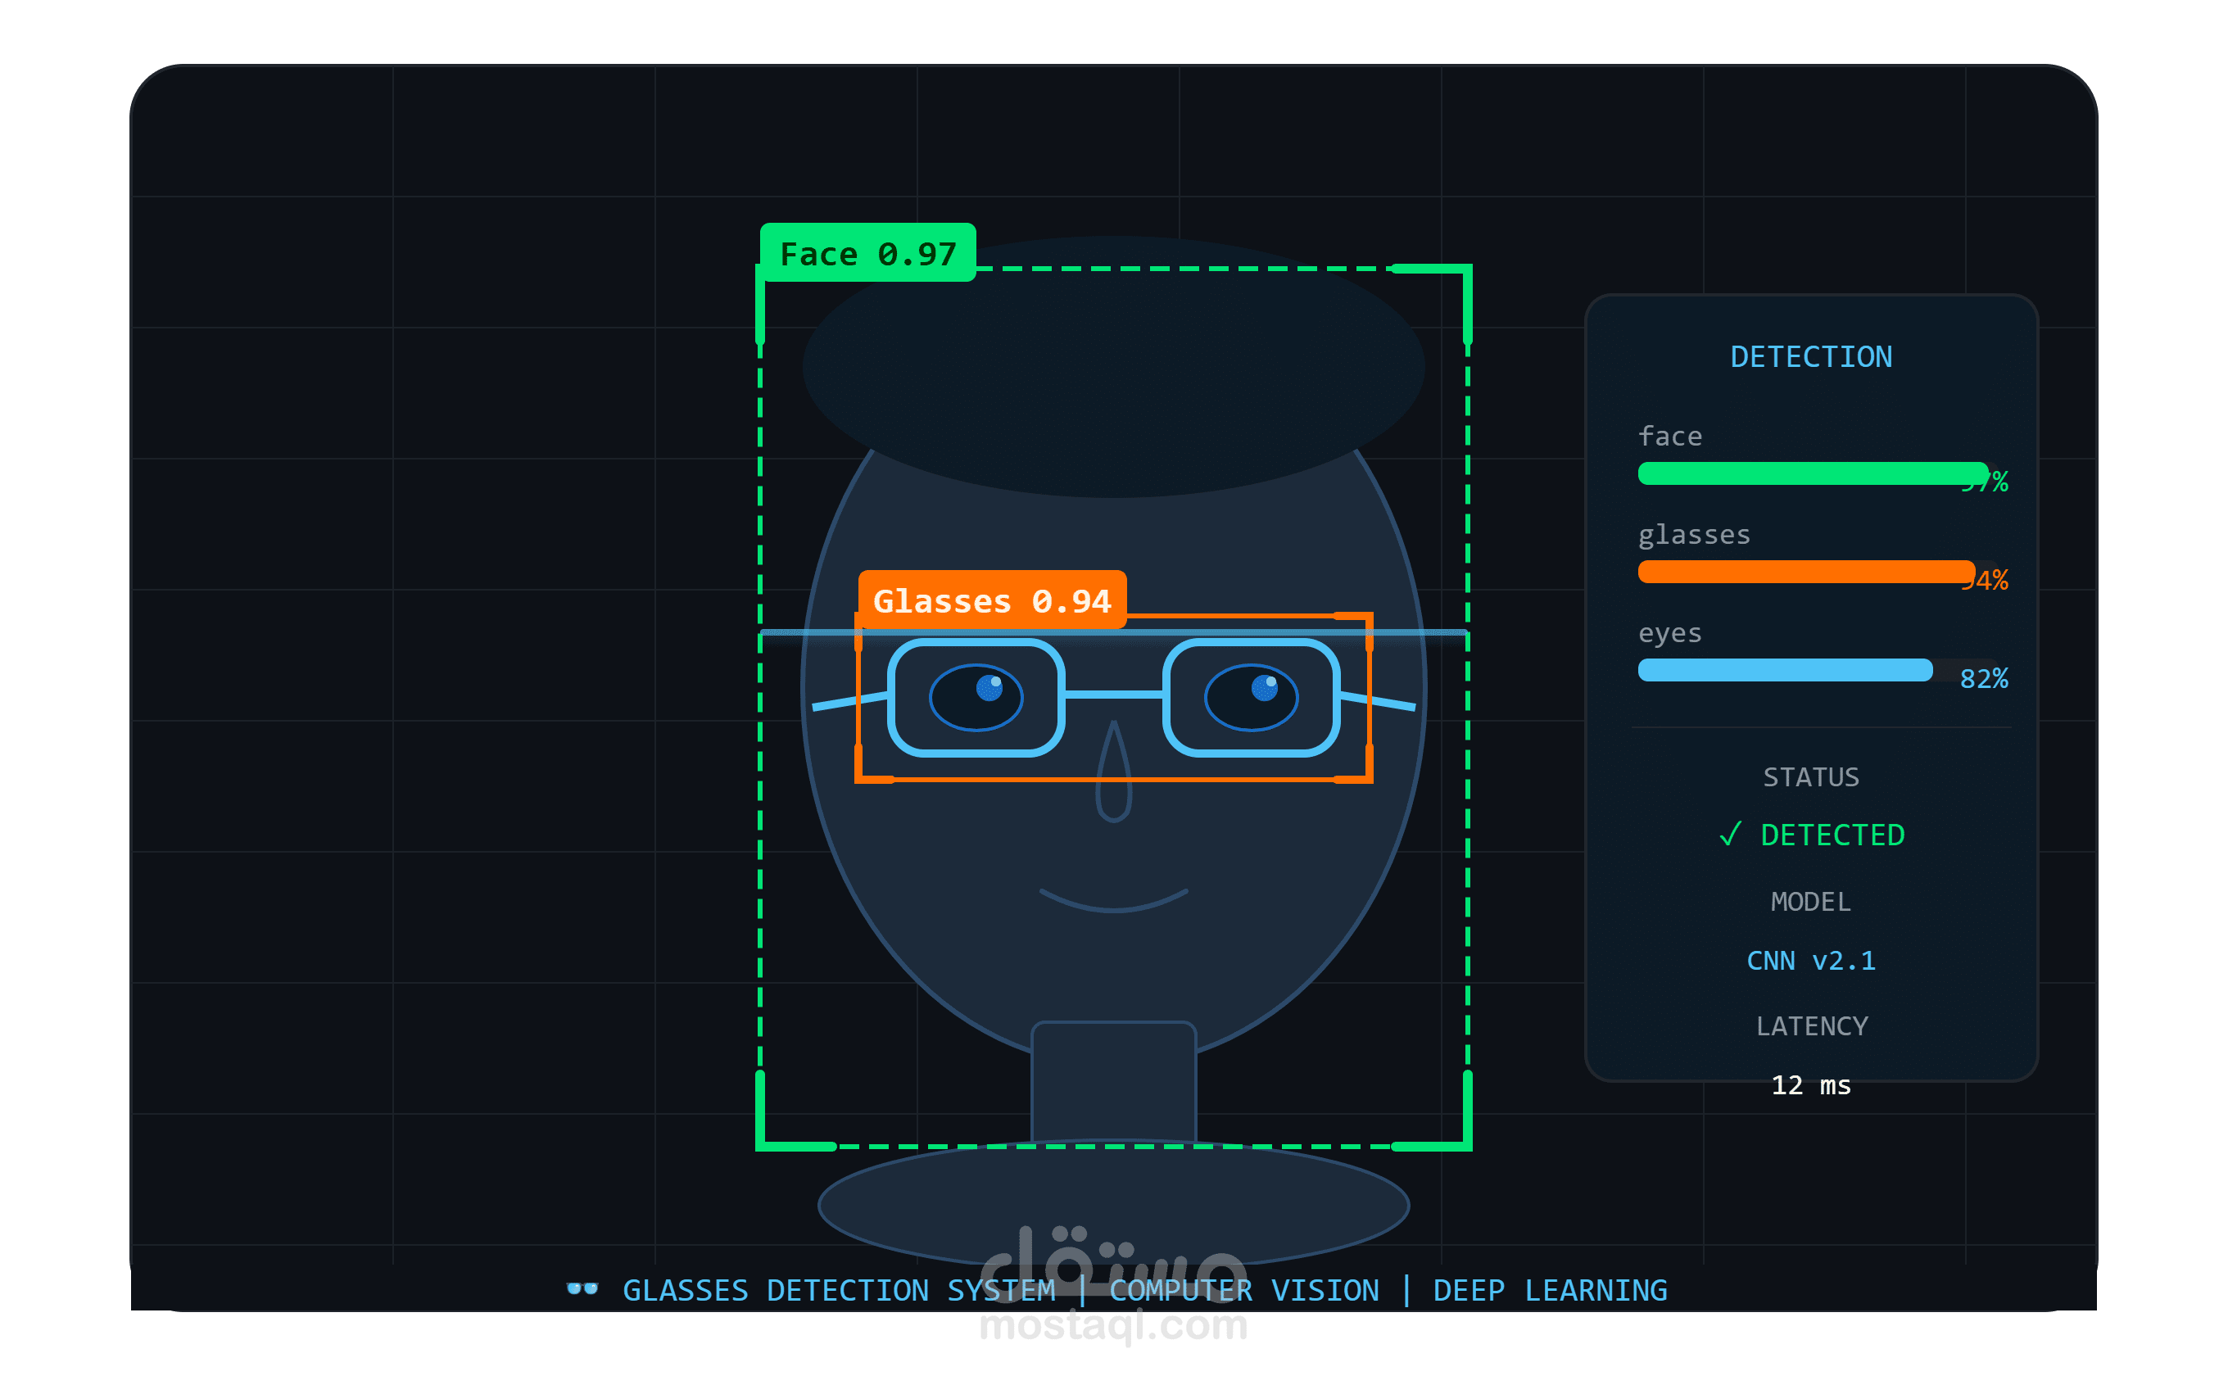Click the nose of the face illustration
This screenshot has height=1376, width=2228.
(x=1114, y=772)
